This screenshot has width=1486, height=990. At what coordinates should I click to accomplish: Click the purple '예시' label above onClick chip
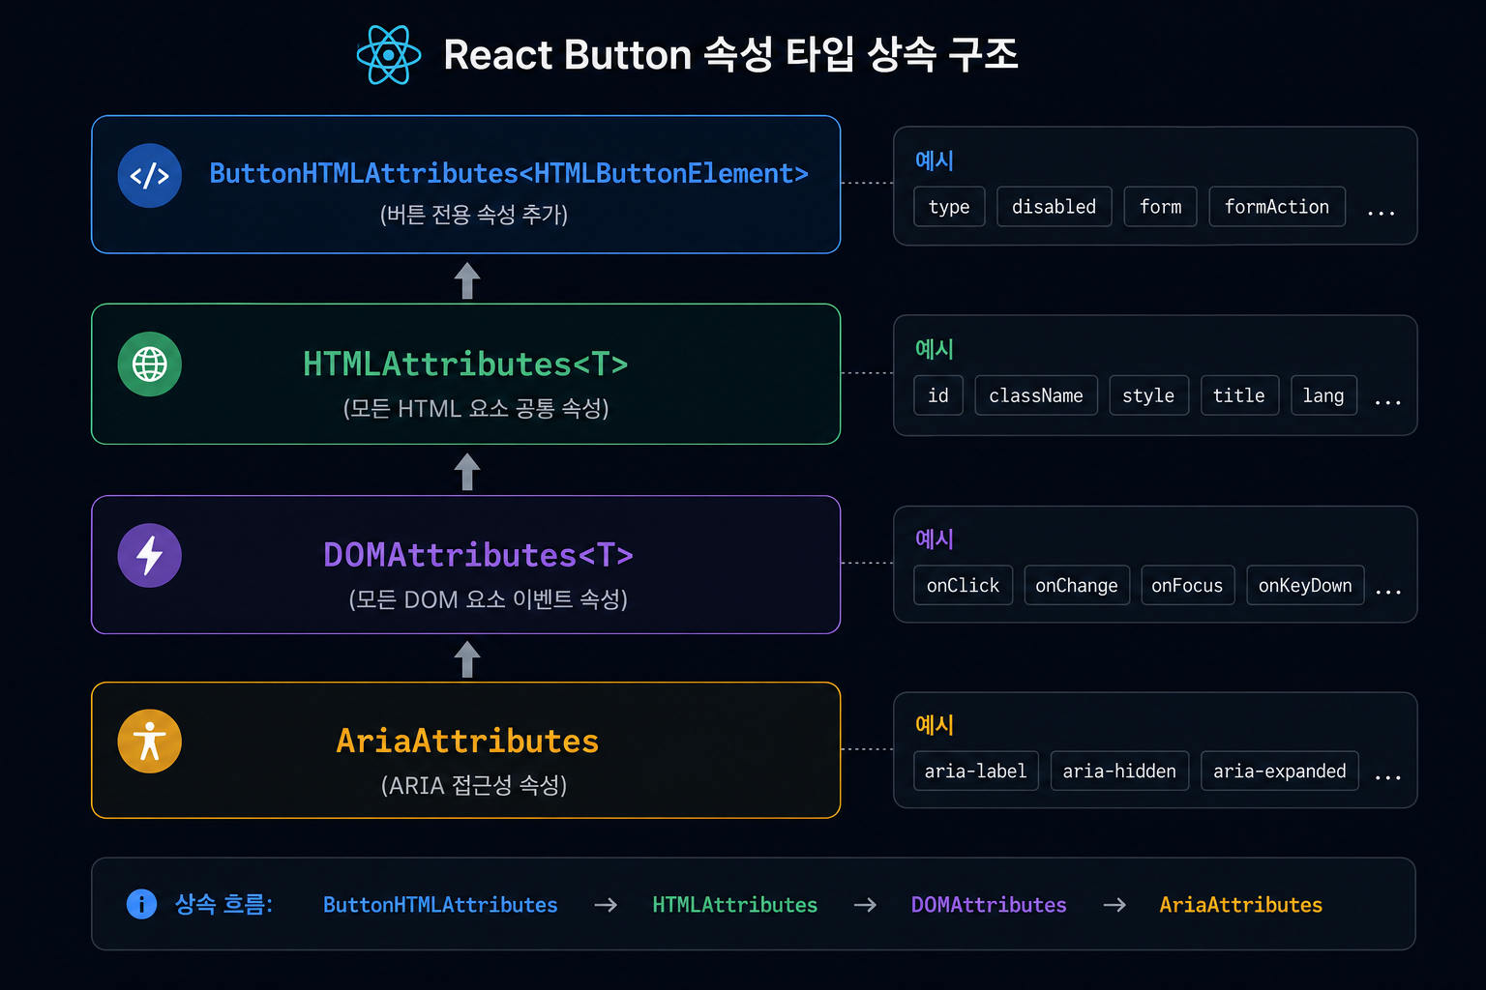click(935, 539)
